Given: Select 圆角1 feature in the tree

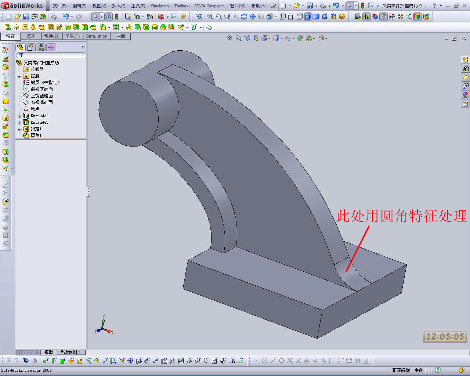Looking at the screenshot, I should pyautogui.click(x=32, y=135).
